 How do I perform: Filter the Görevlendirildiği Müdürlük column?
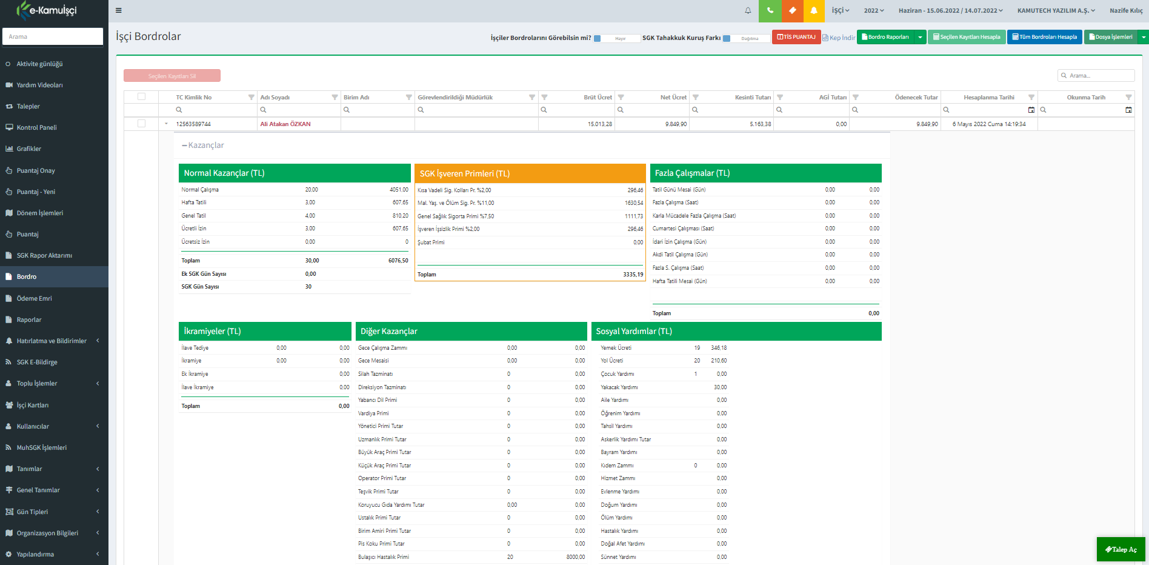(x=531, y=98)
